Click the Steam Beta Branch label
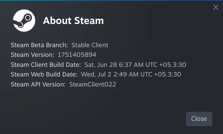 pyautogui.click(x=39, y=45)
